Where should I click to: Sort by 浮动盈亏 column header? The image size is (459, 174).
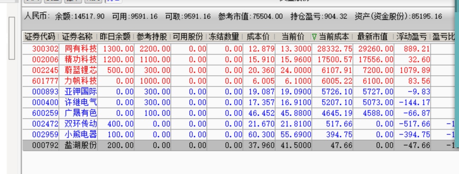click(x=411, y=37)
